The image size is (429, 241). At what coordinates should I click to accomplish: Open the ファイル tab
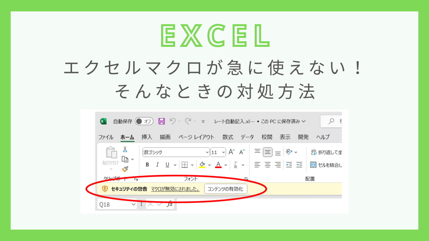point(106,137)
